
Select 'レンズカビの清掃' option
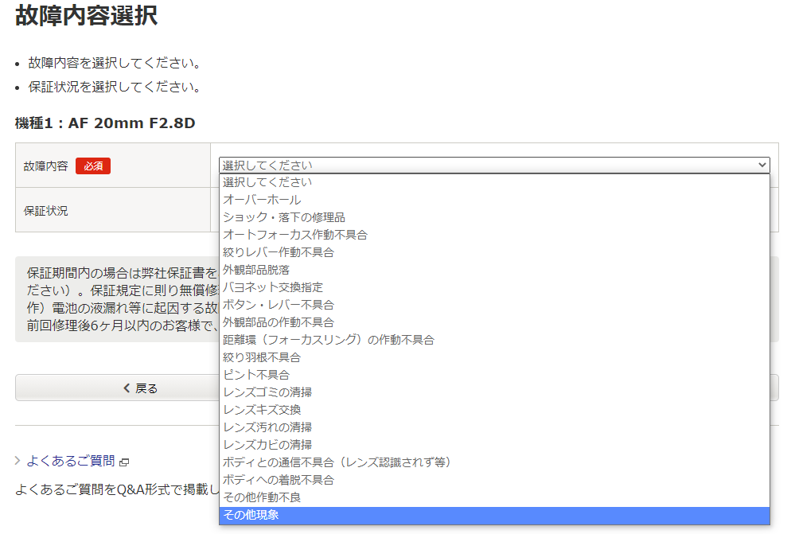[267, 445]
